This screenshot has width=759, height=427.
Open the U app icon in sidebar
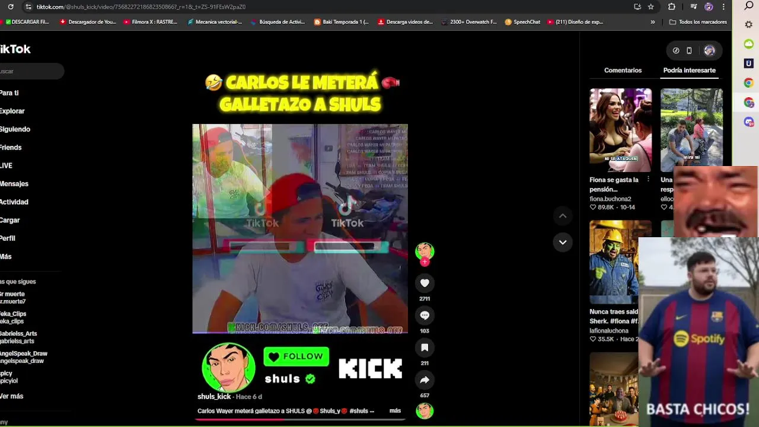[x=749, y=63]
